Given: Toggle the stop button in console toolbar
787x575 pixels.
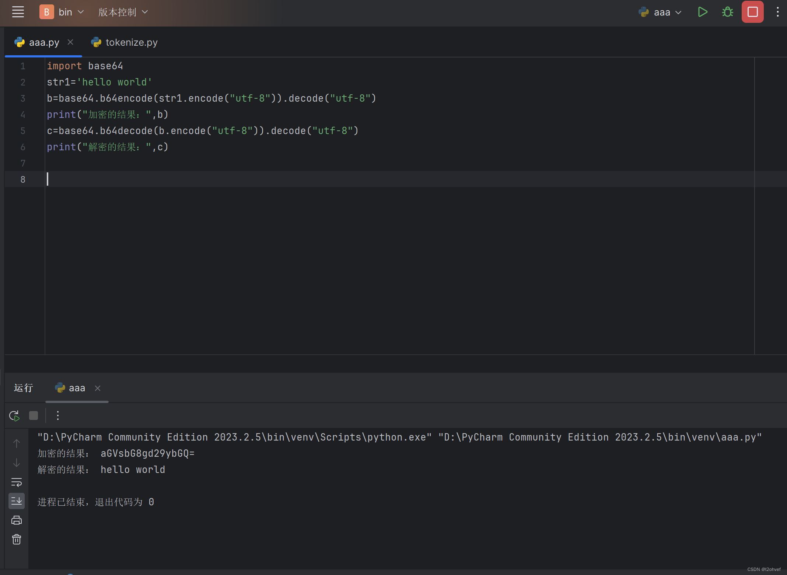Looking at the screenshot, I should pyautogui.click(x=33, y=416).
